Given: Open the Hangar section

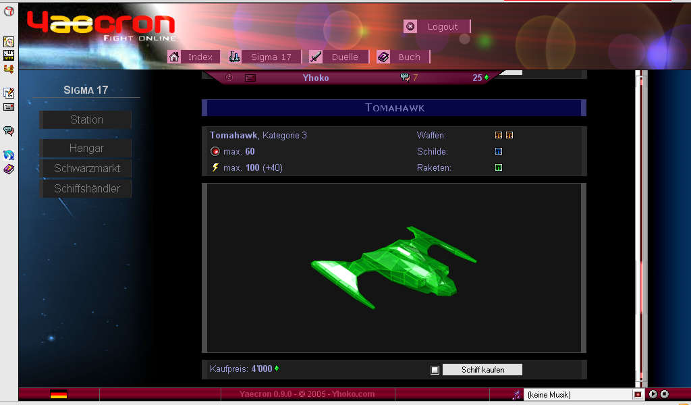Looking at the screenshot, I should [x=86, y=148].
